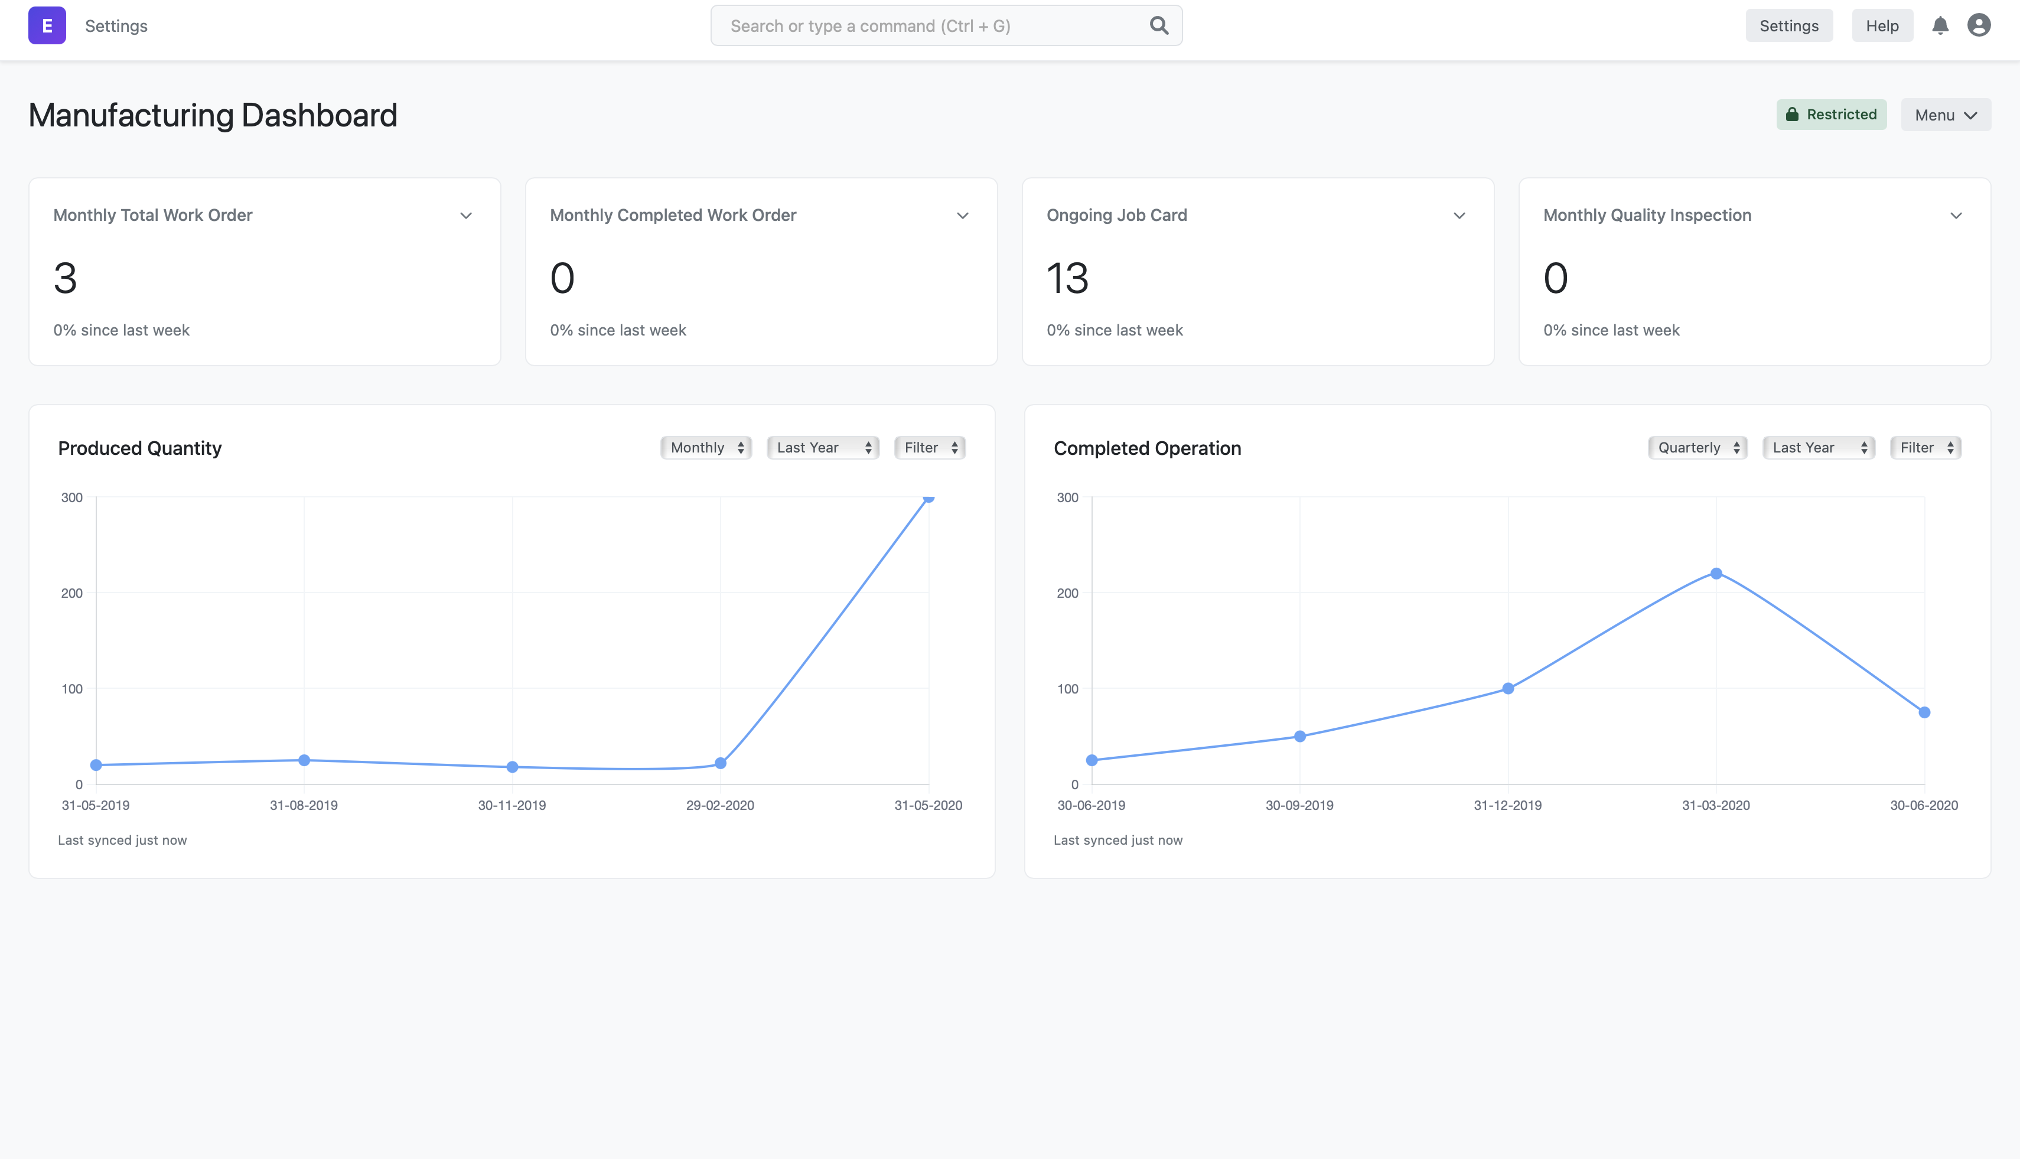
Task: Open Produced Quantity's Last Year dropdown
Action: click(822, 447)
